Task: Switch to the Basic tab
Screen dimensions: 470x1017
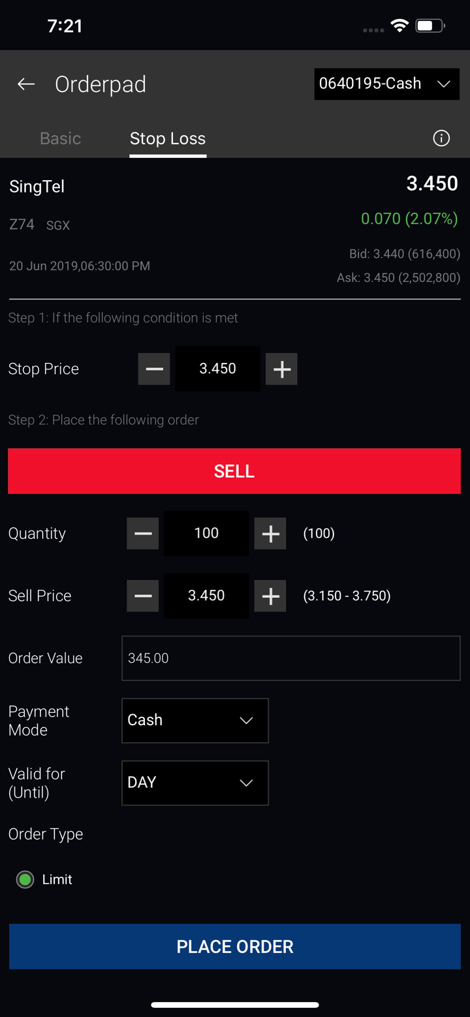Action: click(60, 138)
